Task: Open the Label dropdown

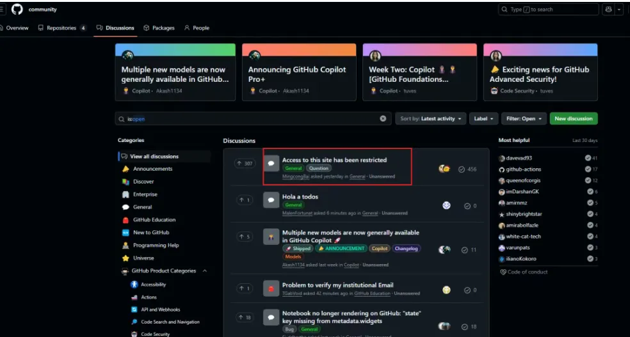Action: point(484,119)
